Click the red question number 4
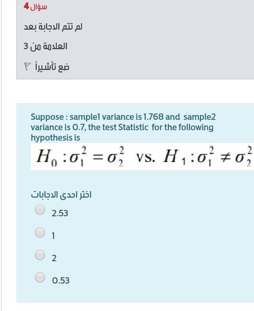The image size is (254, 311). coord(26,6)
